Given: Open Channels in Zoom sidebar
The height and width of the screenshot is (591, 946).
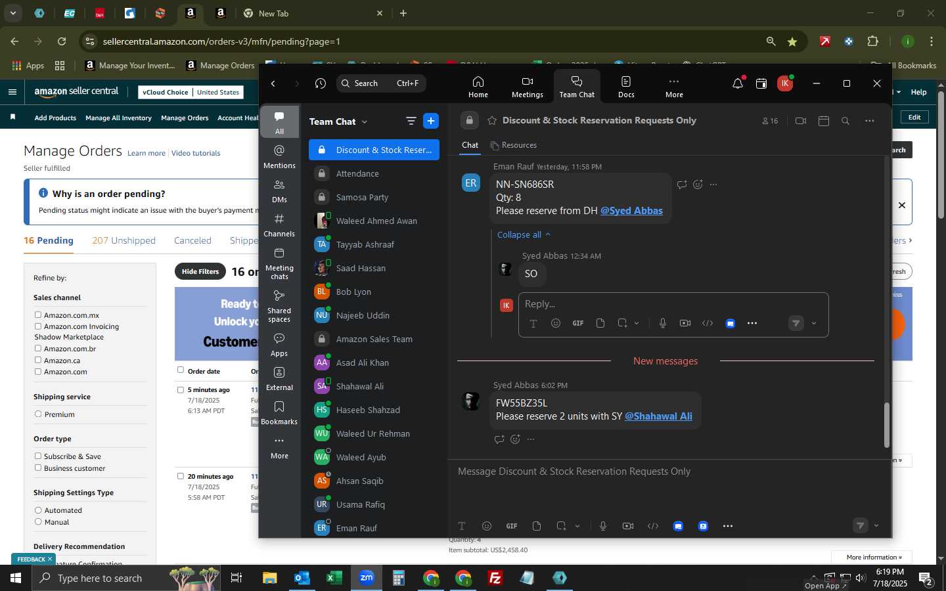Looking at the screenshot, I should (x=279, y=225).
